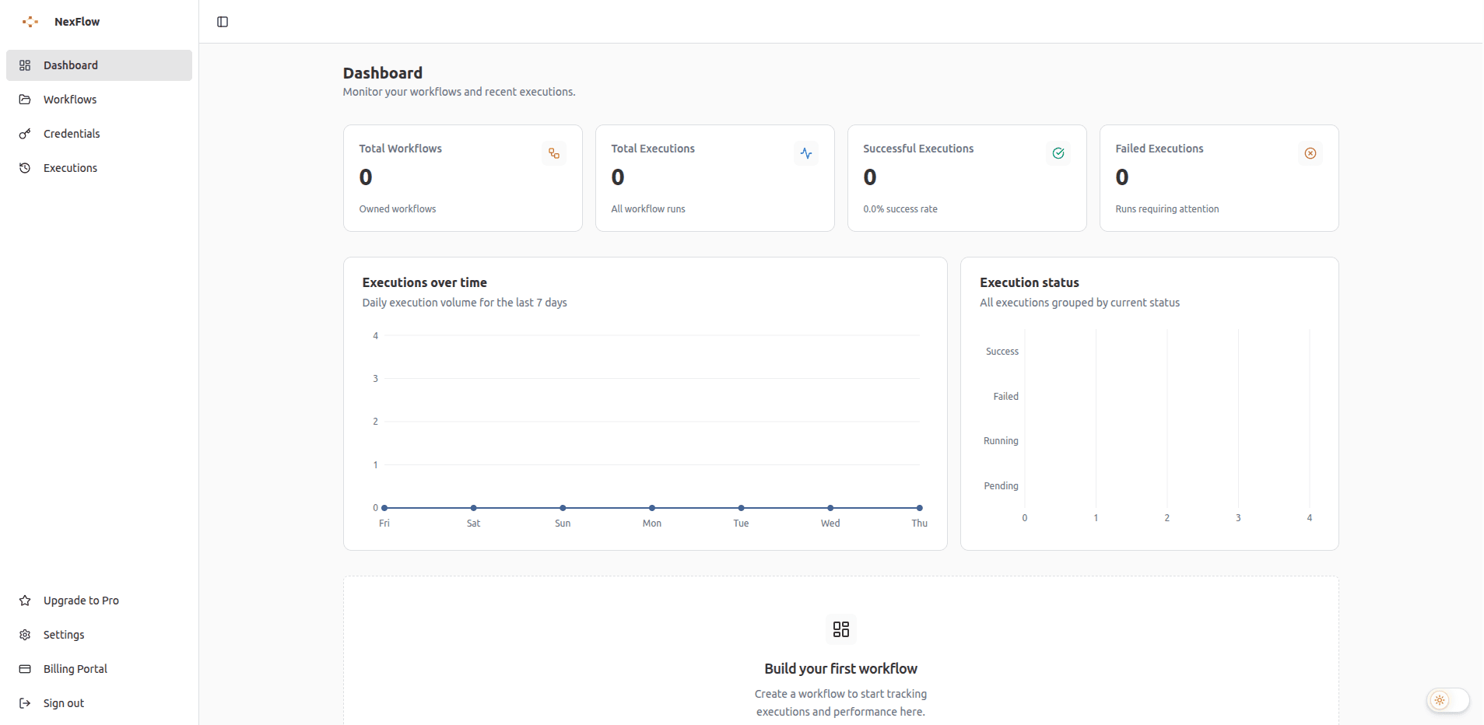Click the 'Owned workflows' text
The image size is (1484, 725).
coord(398,209)
